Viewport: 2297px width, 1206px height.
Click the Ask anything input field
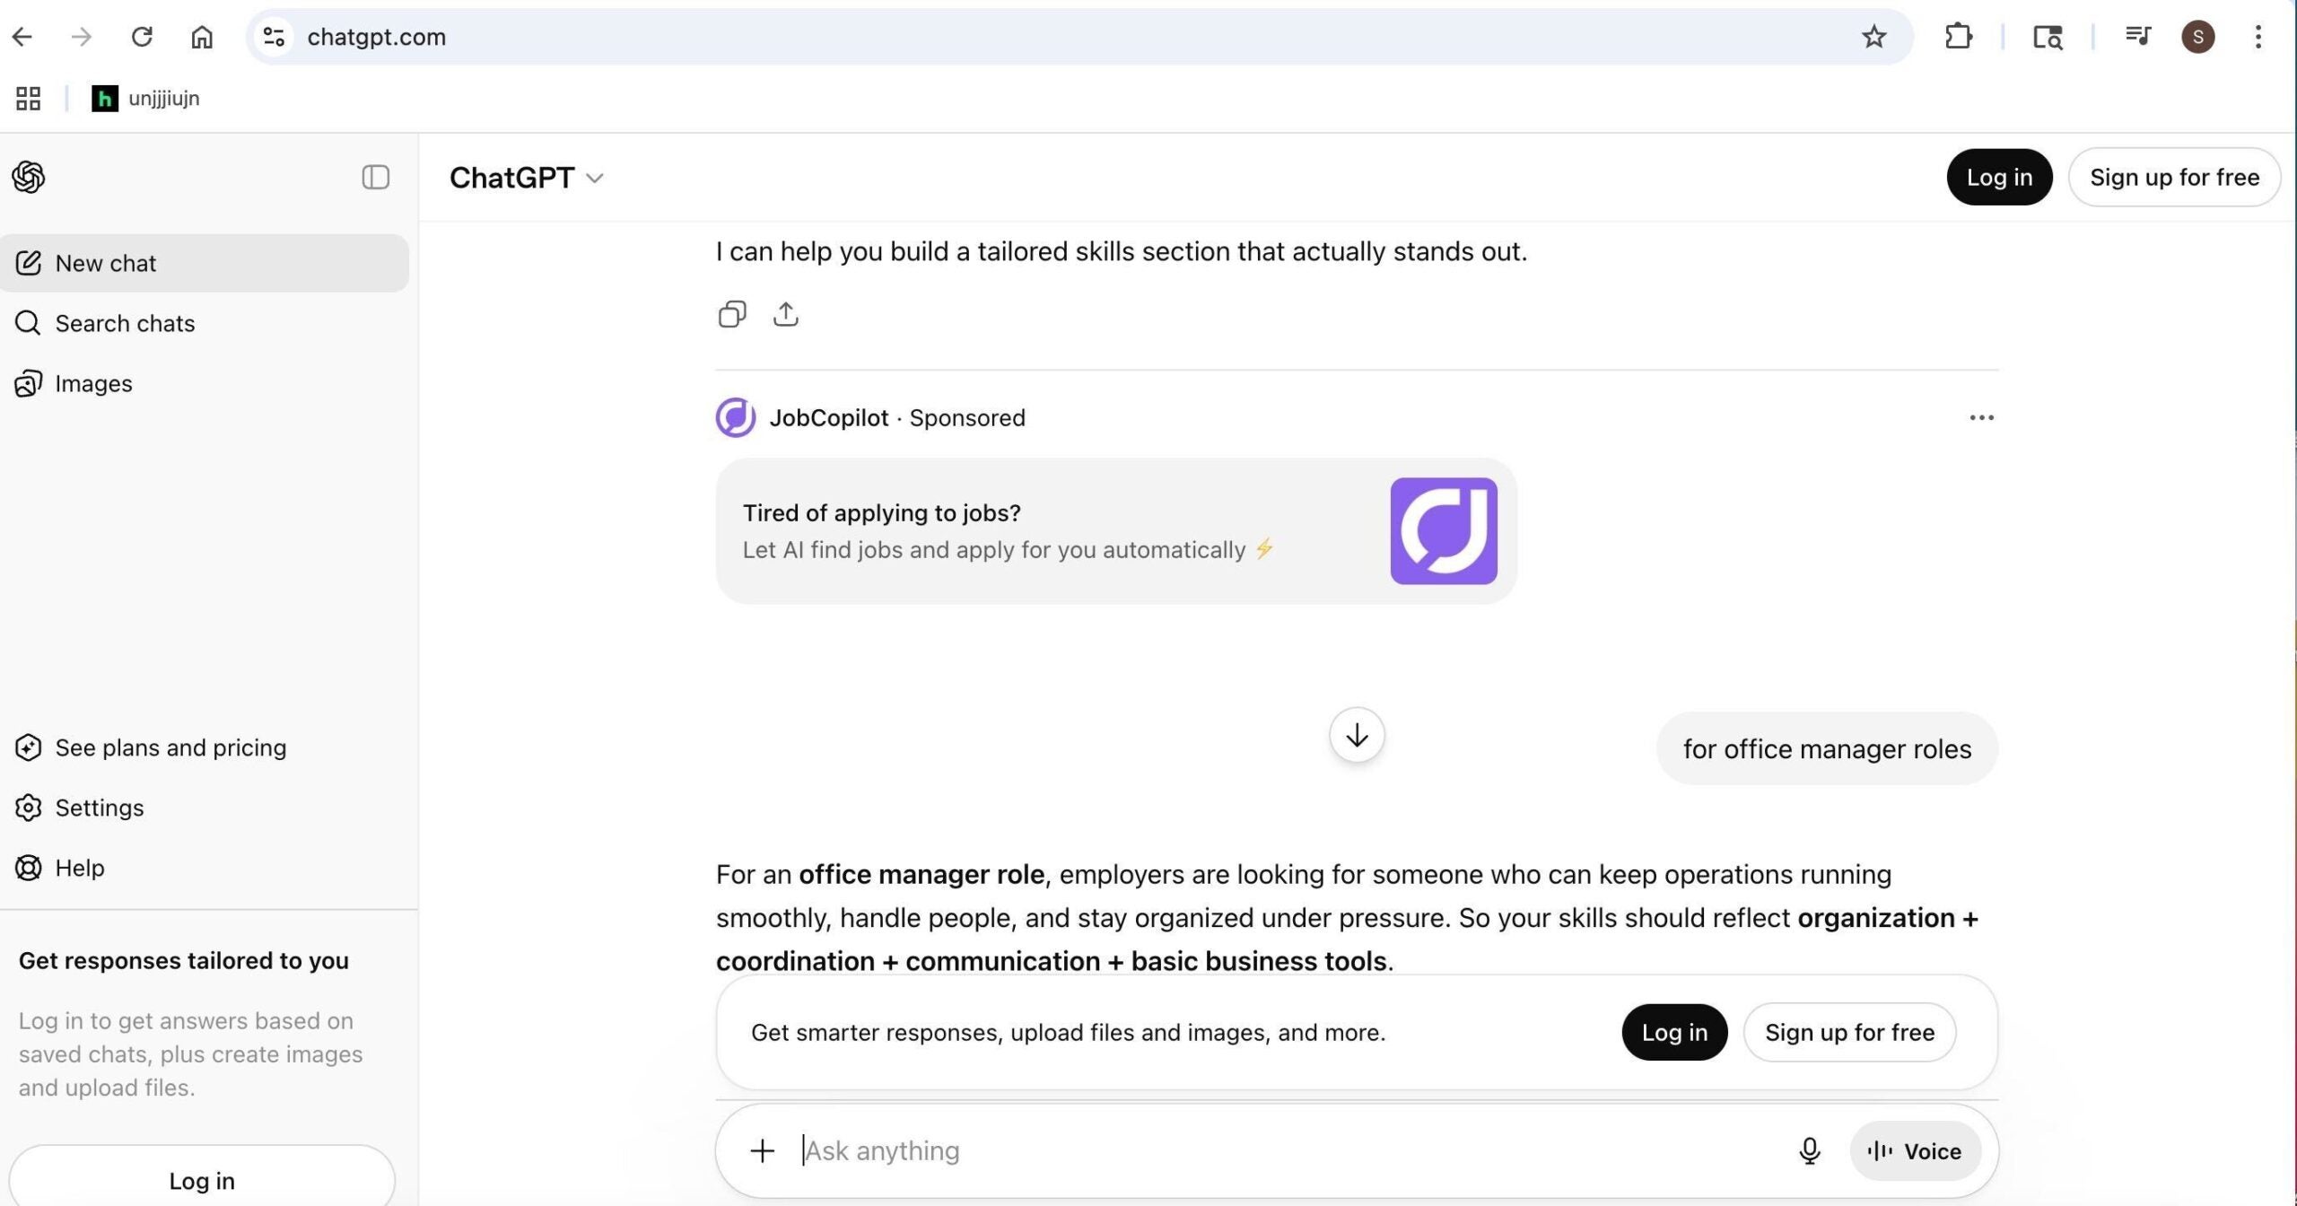click(x=1256, y=1150)
